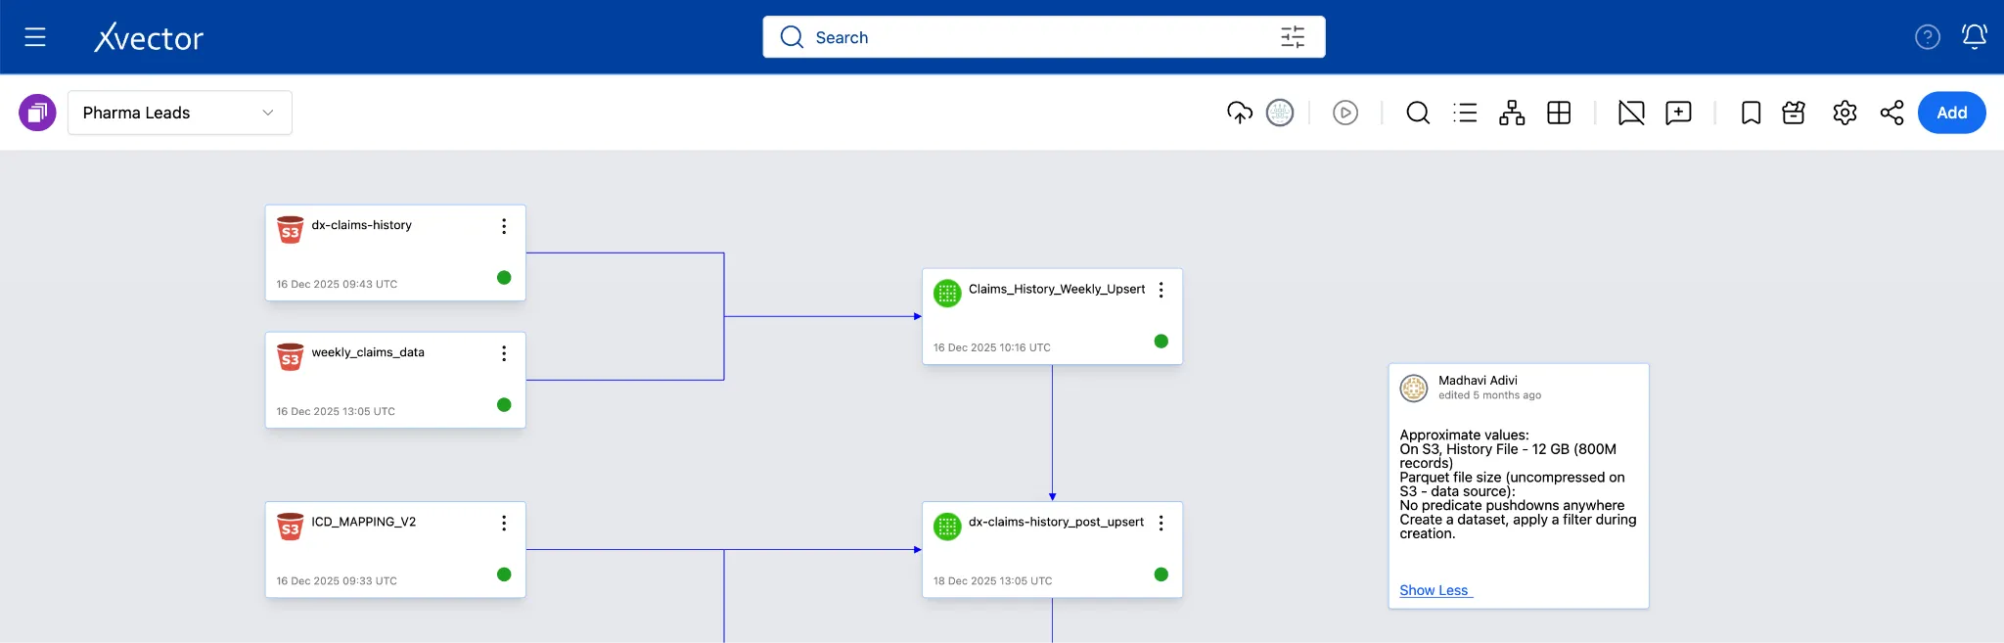Click the blue Add button

click(1951, 113)
